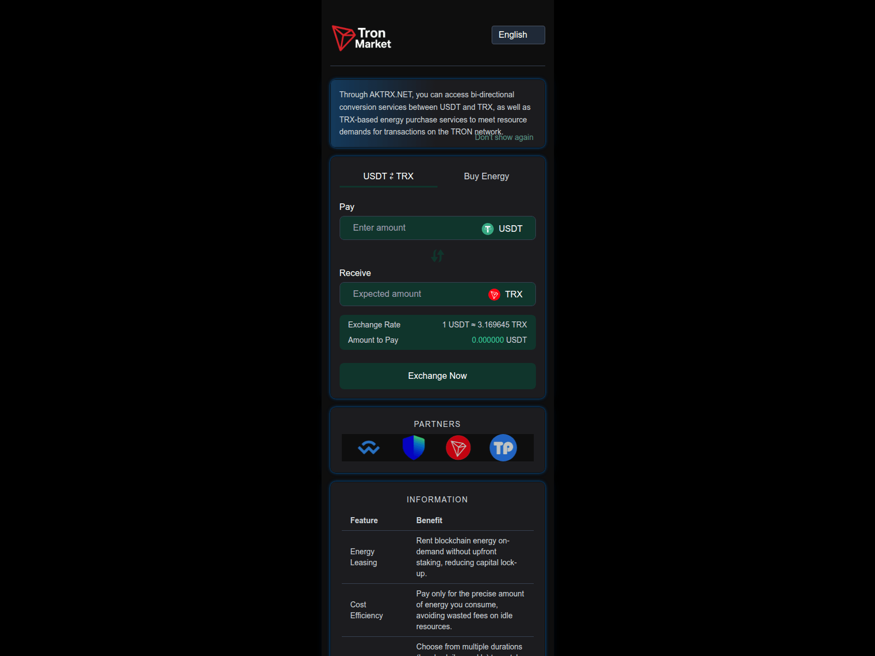This screenshot has height=656, width=875.
Task: Focus the Expected amount receive field
Action: point(410,294)
